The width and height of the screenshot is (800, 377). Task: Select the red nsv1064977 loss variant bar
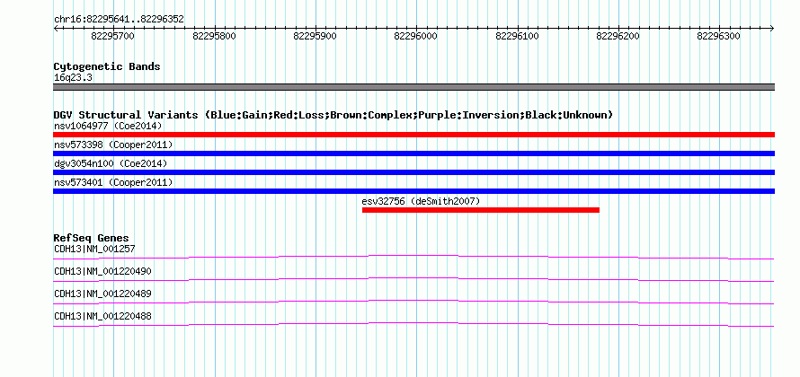click(x=413, y=135)
